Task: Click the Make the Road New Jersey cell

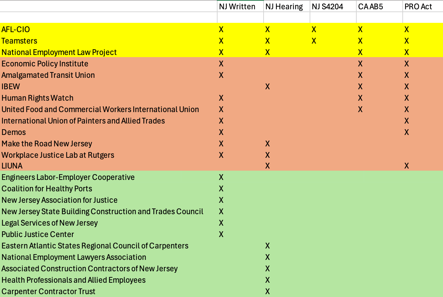Action: coord(108,144)
